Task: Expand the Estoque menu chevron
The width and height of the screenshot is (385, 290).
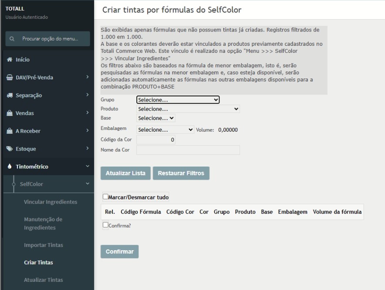Action: click(x=88, y=148)
